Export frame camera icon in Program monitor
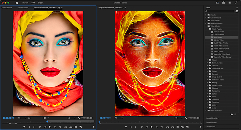 178,127
